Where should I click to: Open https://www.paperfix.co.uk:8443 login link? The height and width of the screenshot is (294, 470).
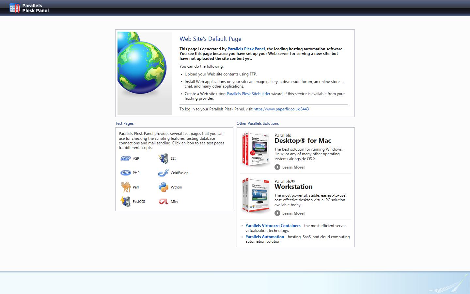click(281, 109)
